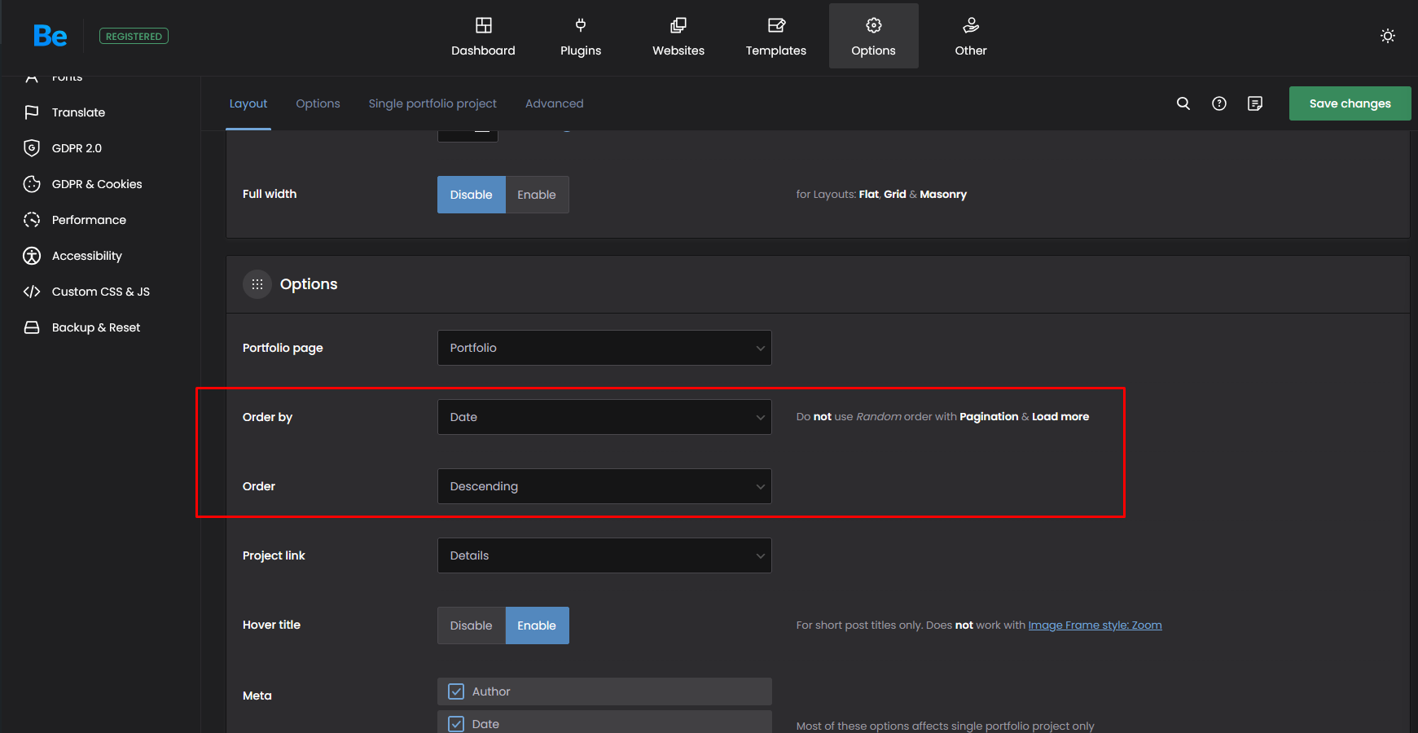This screenshot has width=1418, height=733.
Task: Enable the Full width option
Action: (536, 195)
